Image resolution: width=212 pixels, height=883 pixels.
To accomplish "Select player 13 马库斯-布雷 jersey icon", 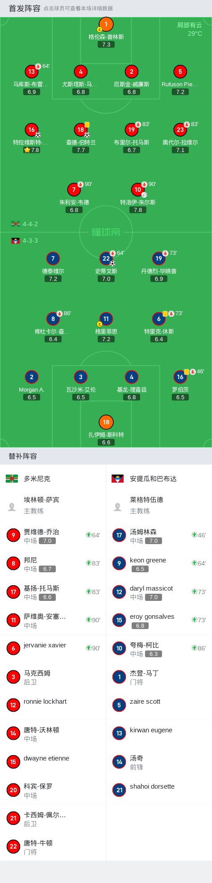I will pyautogui.click(x=32, y=72).
